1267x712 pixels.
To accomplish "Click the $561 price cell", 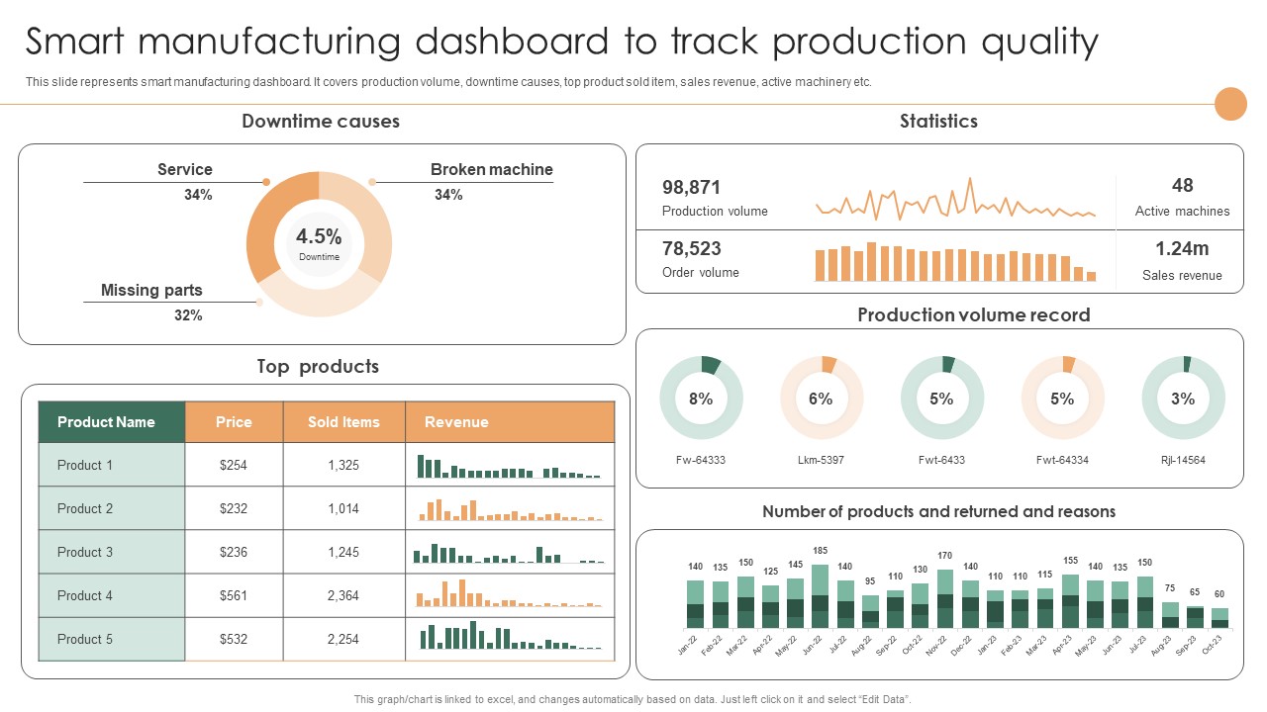I will coord(234,595).
